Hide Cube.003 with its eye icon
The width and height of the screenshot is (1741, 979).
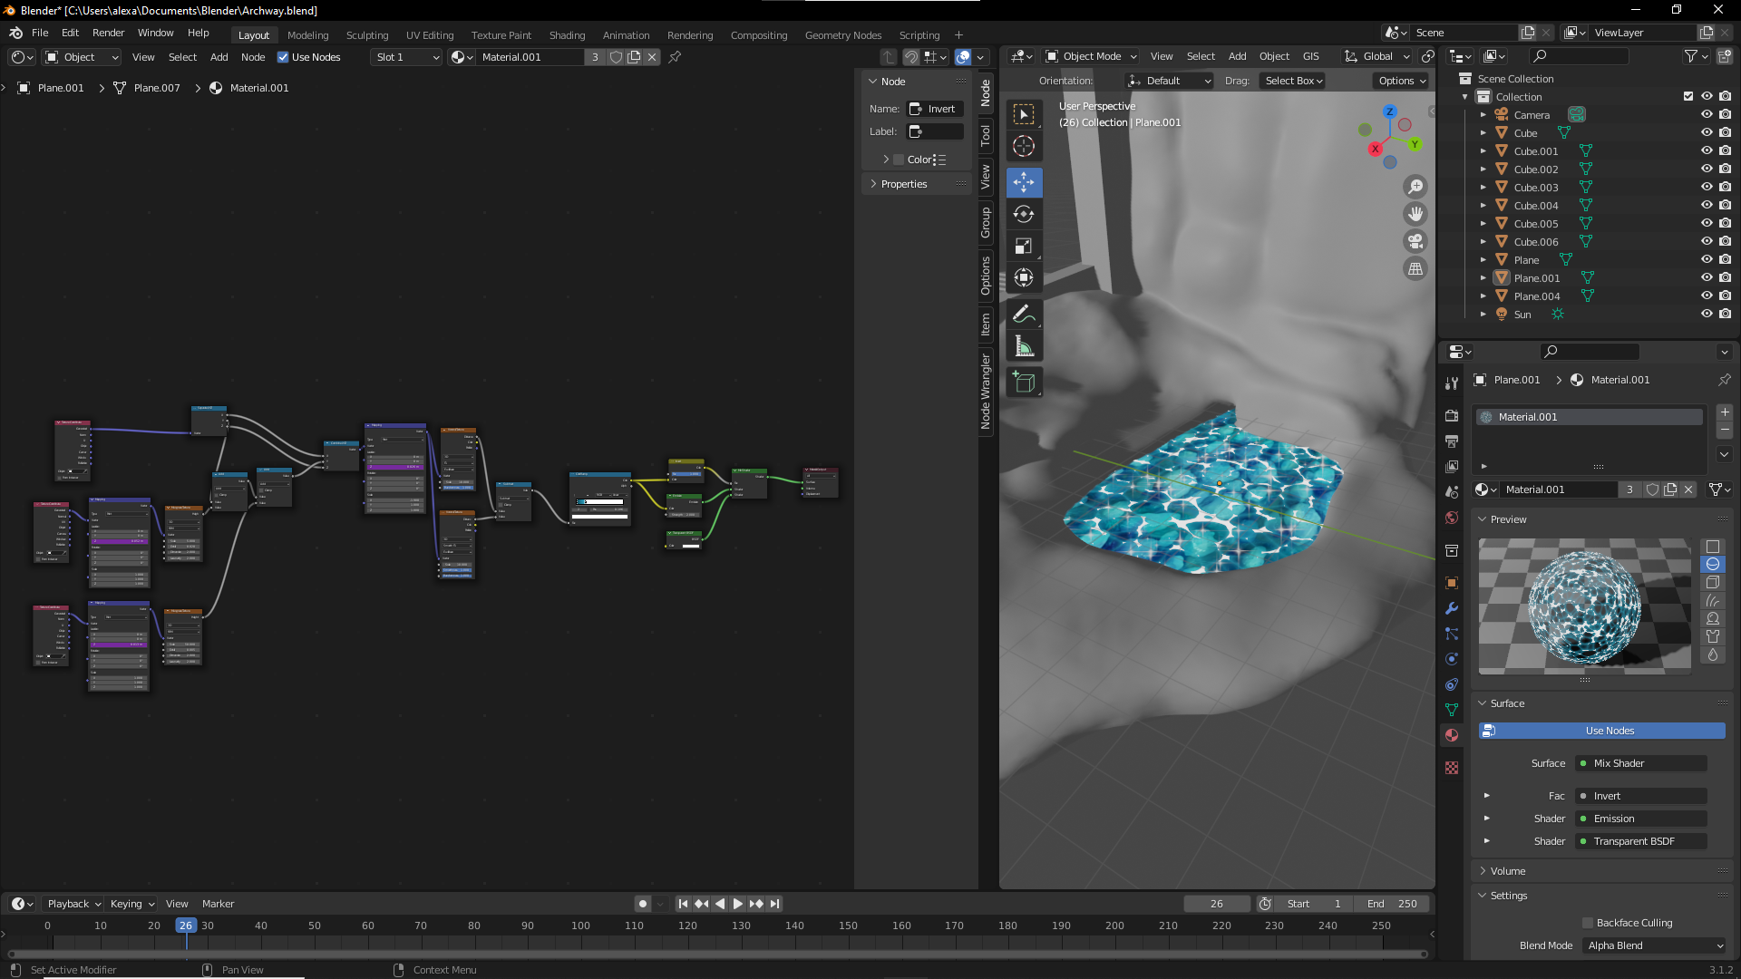coord(1706,188)
